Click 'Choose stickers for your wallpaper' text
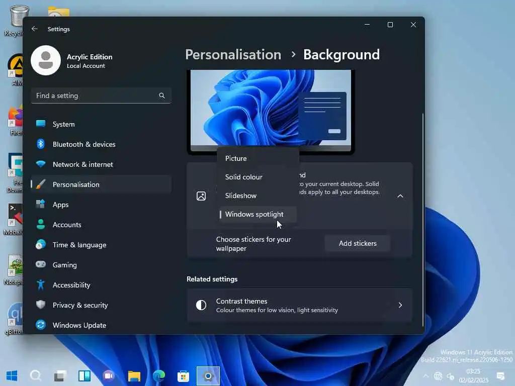The height and width of the screenshot is (386, 515). [253, 244]
